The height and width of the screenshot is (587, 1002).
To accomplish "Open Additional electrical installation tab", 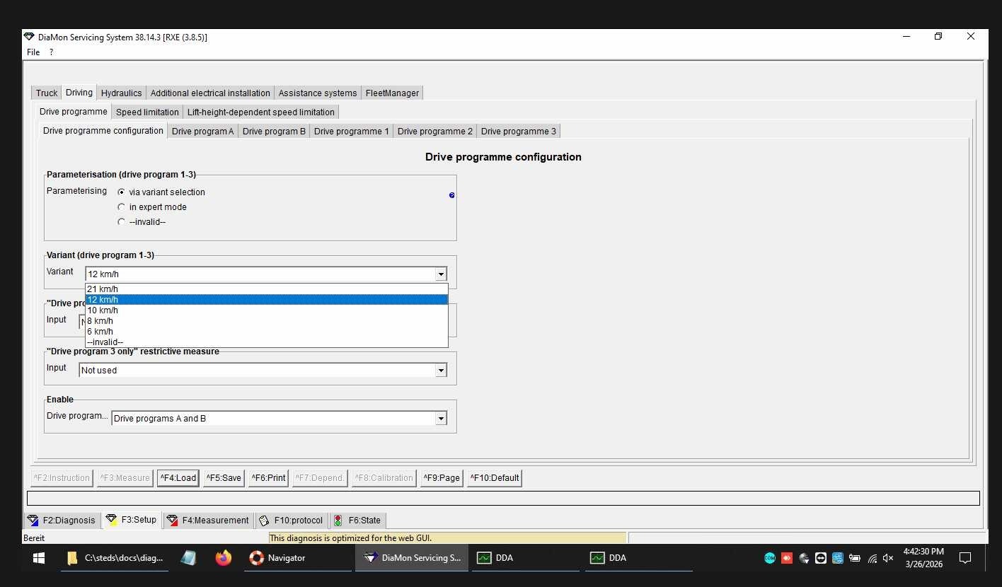I will (210, 93).
